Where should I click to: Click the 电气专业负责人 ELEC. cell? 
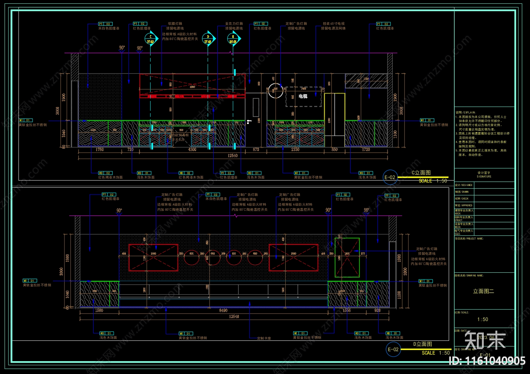[x=464, y=232]
